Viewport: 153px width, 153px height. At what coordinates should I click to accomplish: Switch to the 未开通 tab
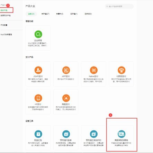(45, 14)
